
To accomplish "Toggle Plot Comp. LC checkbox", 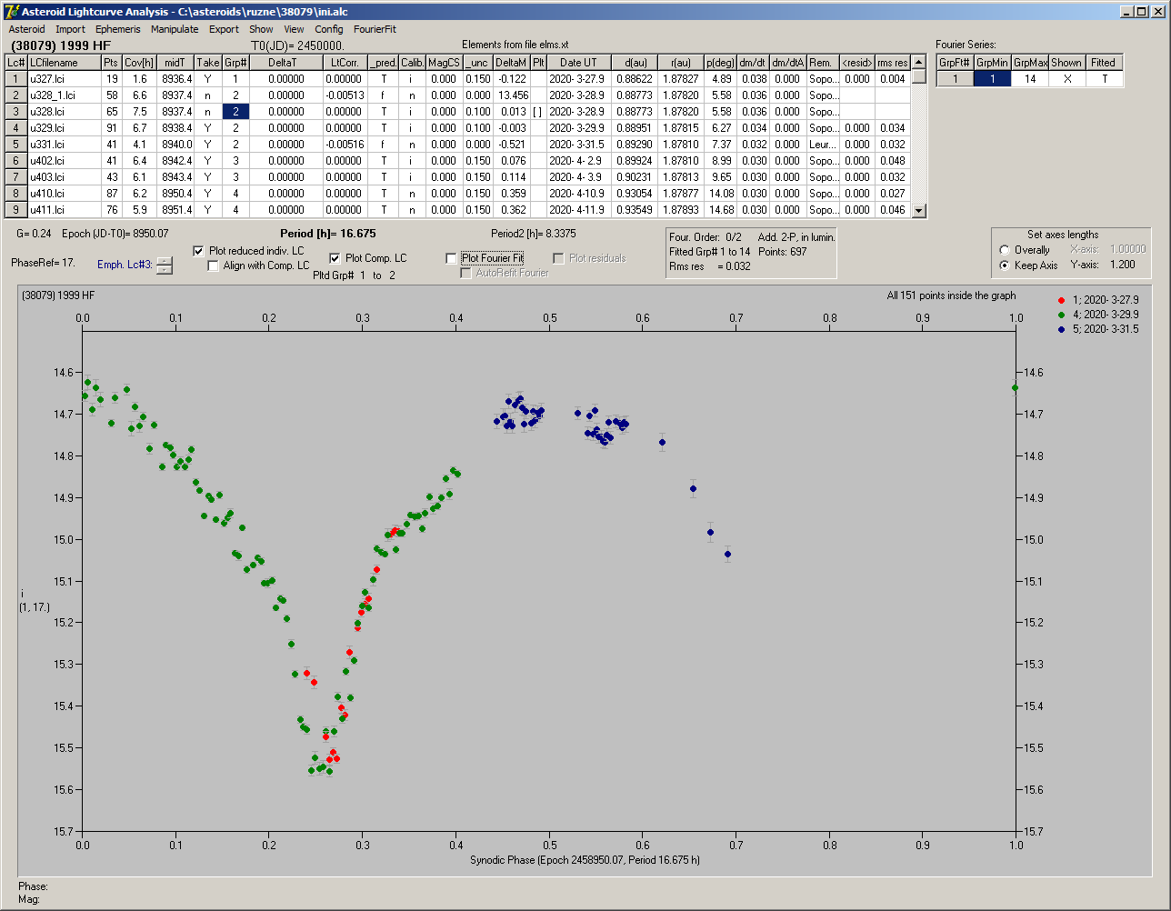I will point(335,258).
